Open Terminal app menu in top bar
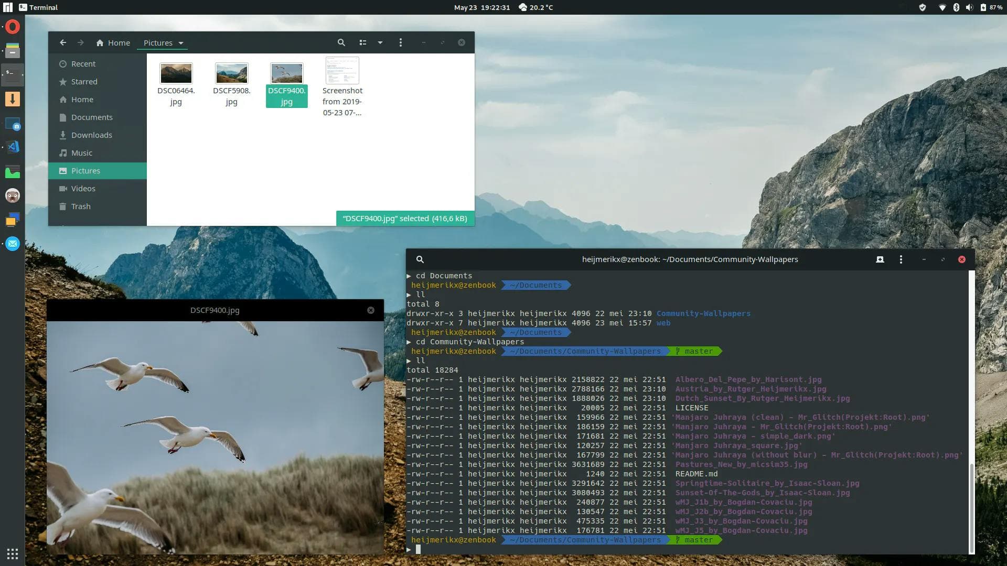Image resolution: width=1007 pixels, height=566 pixels. 38,7
